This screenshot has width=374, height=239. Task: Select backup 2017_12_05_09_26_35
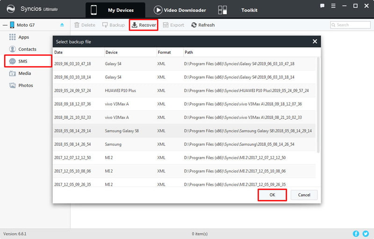184,183
